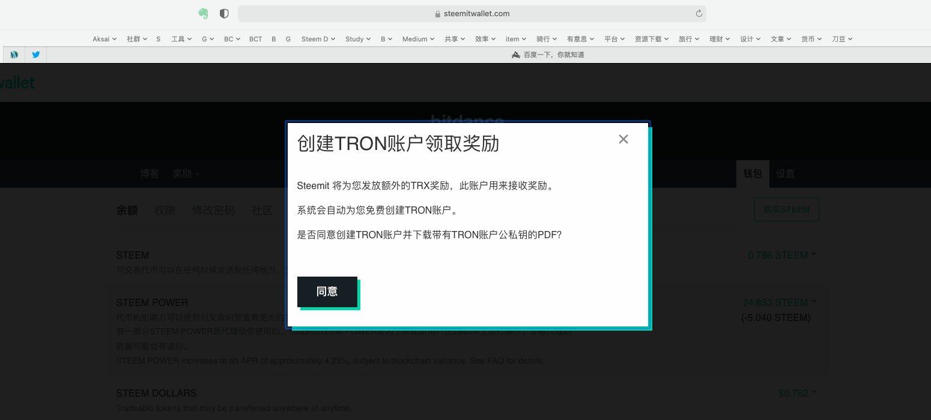Go to the 博客 blog tab
This screenshot has width=931, height=420.
pyautogui.click(x=150, y=173)
